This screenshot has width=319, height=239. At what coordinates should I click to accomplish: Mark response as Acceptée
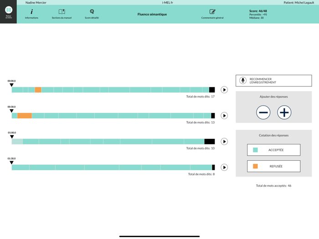273,150
